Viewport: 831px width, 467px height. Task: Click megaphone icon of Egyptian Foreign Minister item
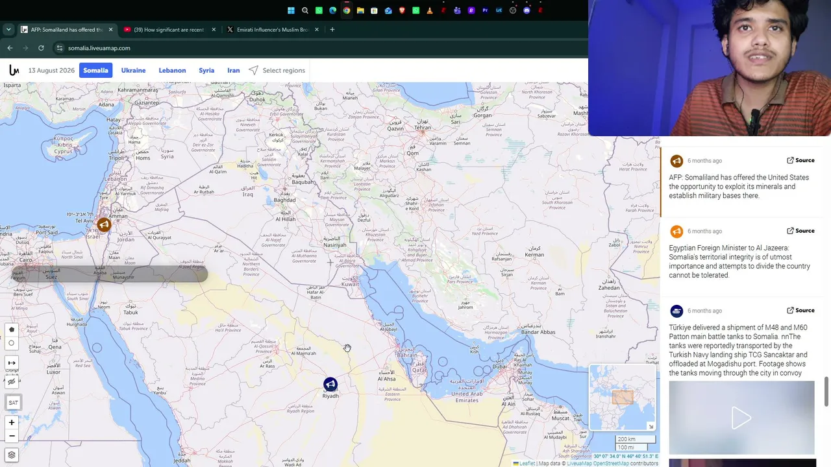[x=676, y=232]
